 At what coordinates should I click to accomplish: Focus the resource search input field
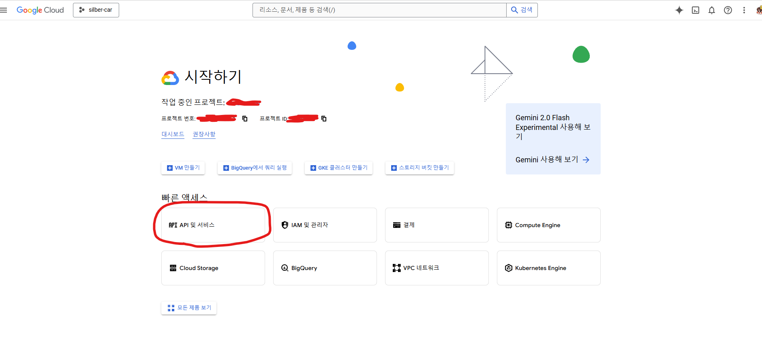tap(379, 10)
